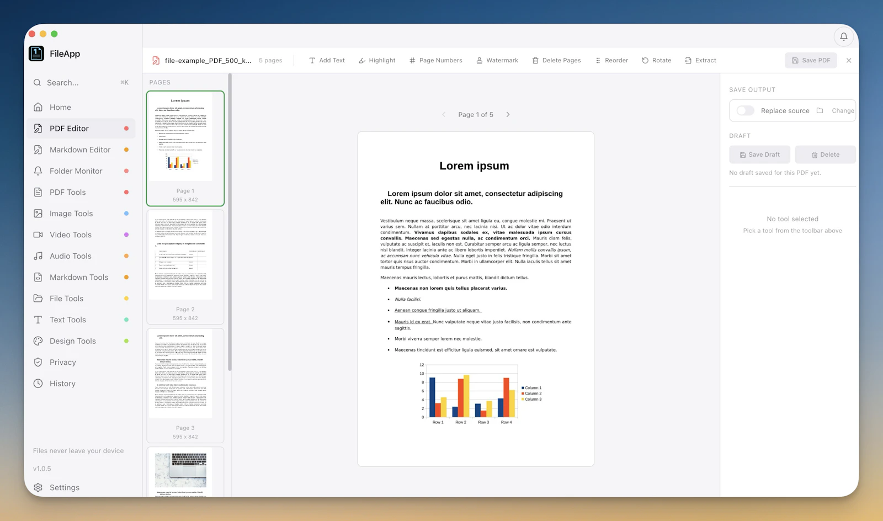
Task: Click the PDF file icon beside the filename
Action: point(156,61)
